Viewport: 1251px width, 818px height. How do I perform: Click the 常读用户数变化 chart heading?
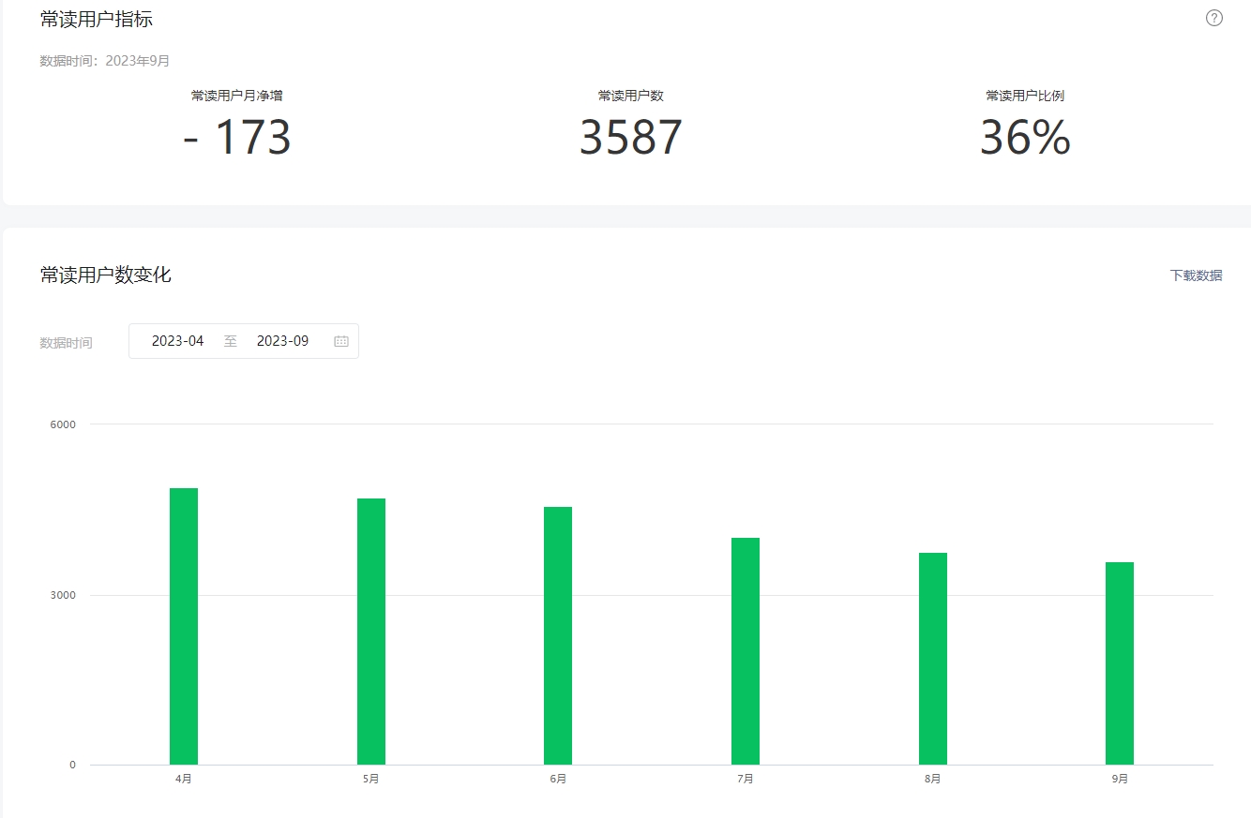pyautogui.click(x=106, y=275)
